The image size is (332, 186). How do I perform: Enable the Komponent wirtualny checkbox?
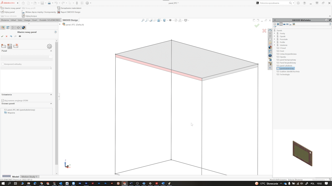tap(3, 64)
